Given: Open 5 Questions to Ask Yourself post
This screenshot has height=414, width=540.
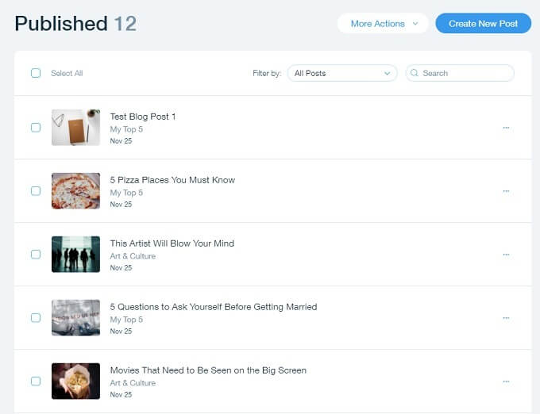Looking at the screenshot, I should coord(213,307).
